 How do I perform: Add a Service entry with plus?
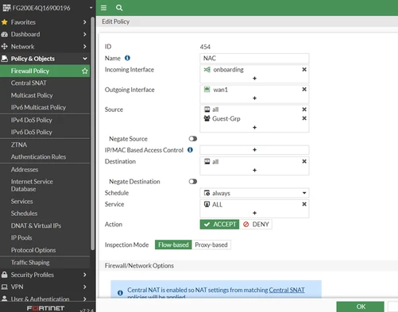pos(254,213)
